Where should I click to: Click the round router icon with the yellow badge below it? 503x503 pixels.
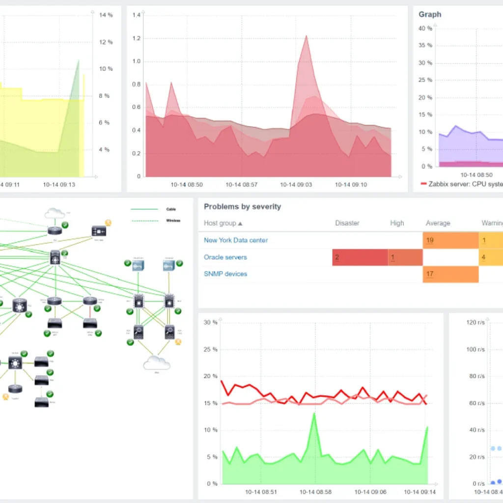(15, 389)
